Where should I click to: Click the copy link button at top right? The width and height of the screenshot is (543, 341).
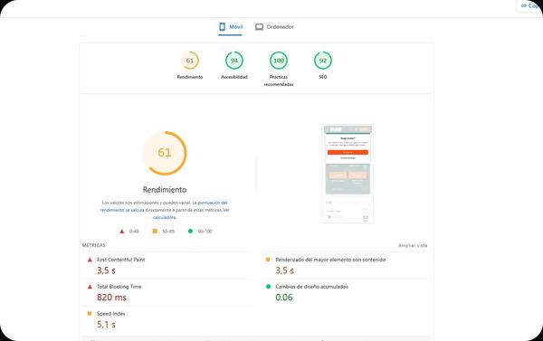pyautogui.click(x=529, y=6)
